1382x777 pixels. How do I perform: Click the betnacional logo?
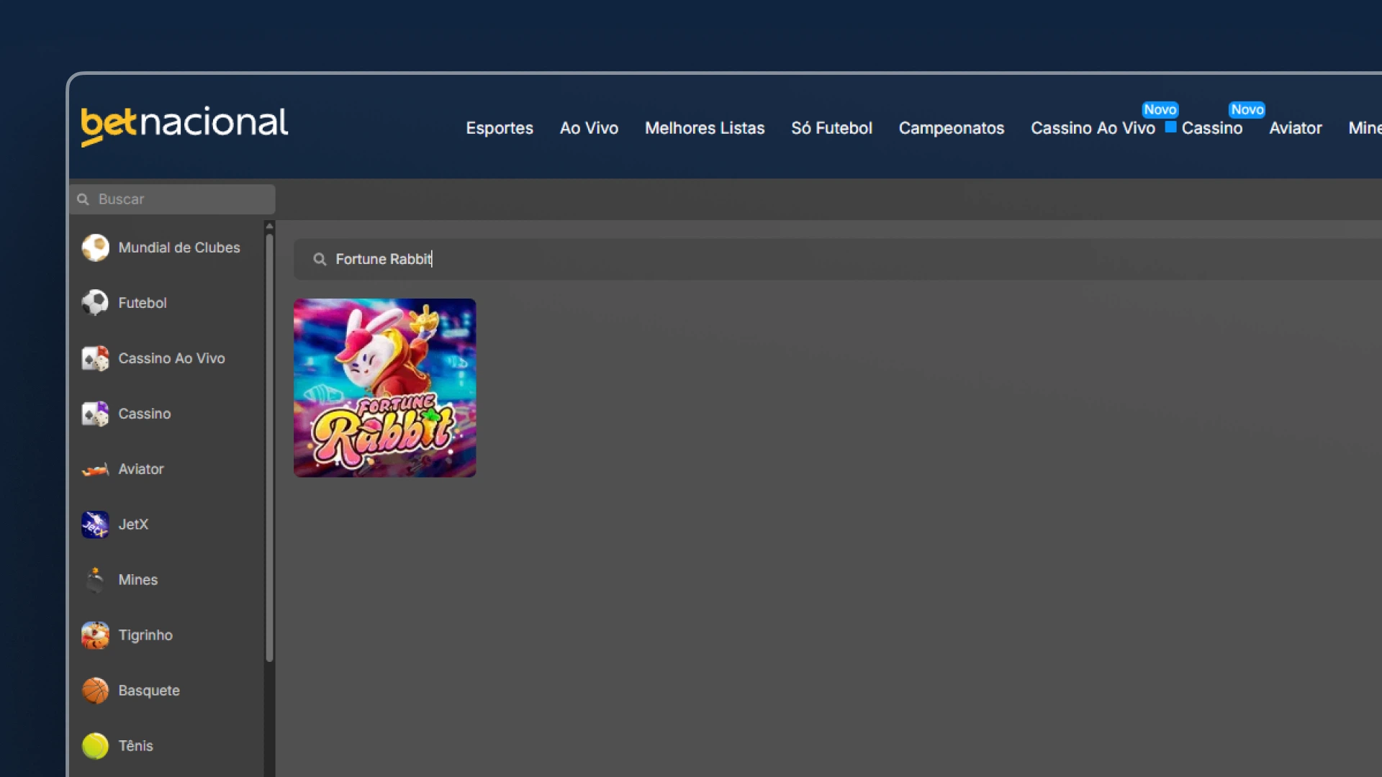184,126
